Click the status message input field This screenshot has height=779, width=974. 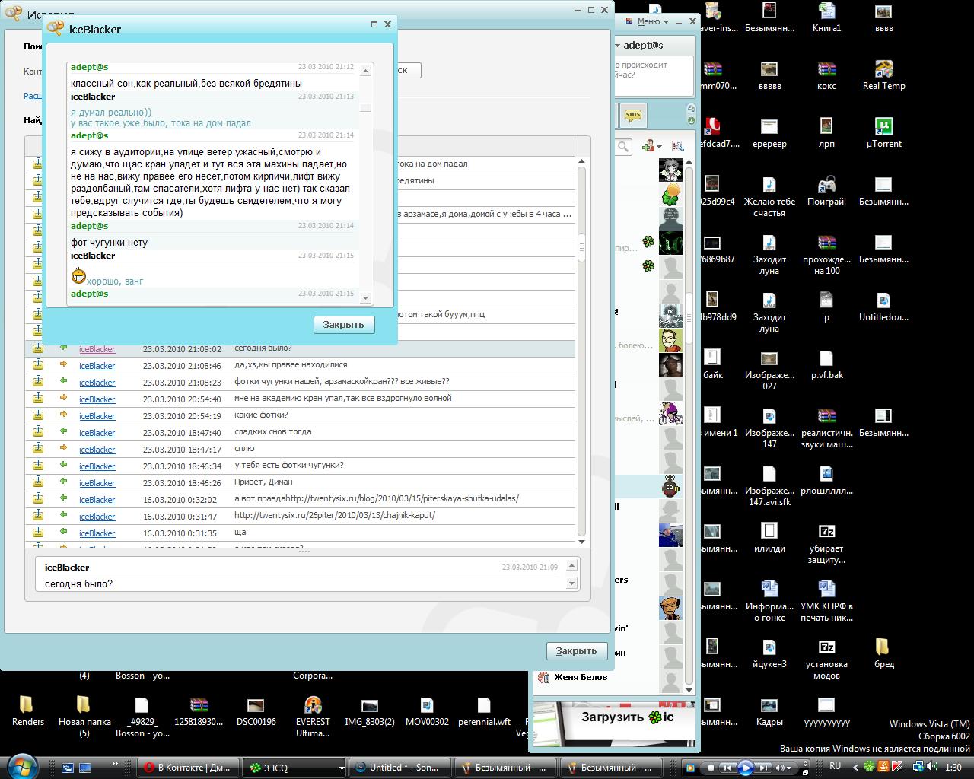coord(653,75)
